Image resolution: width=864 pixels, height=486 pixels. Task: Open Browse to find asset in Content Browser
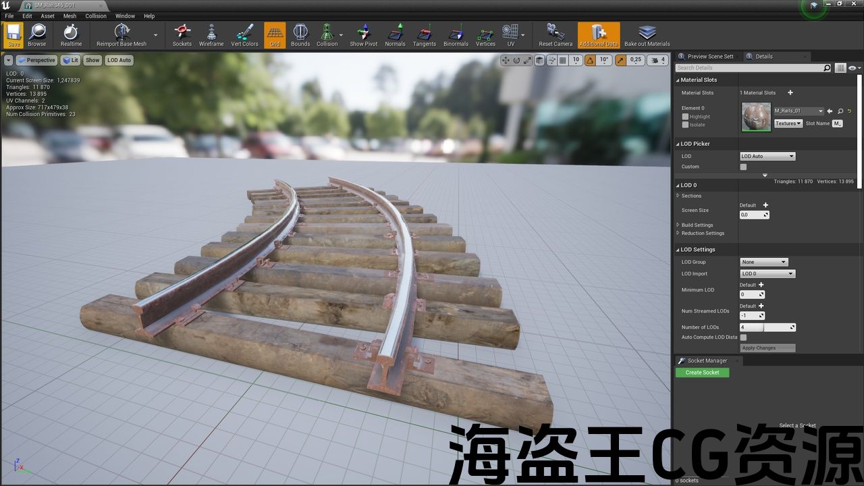click(x=37, y=35)
